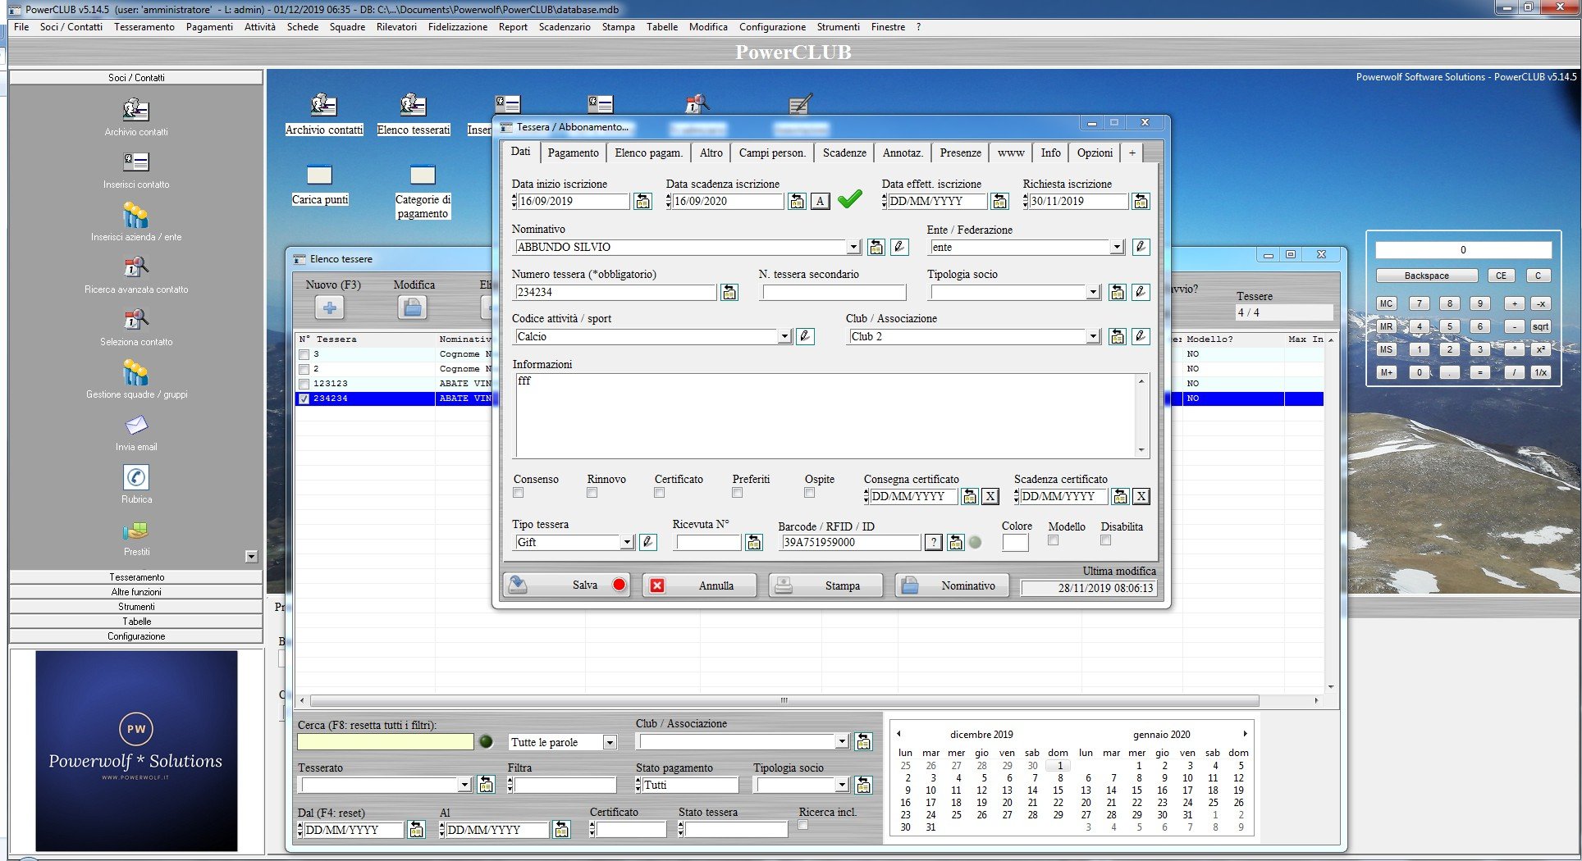Click the Annulla button
1582x861 pixels.
pos(699,585)
